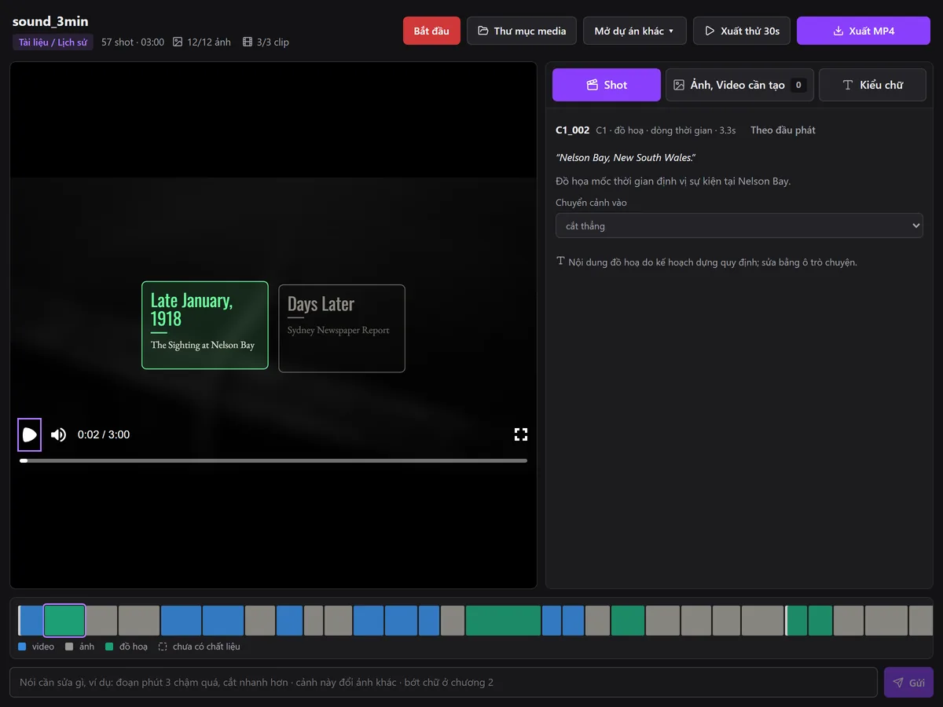Open Thư mục media folder button
The height and width of the screenshot is (707, 943).
point(522,31)
